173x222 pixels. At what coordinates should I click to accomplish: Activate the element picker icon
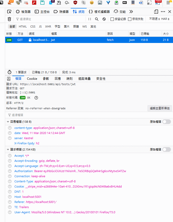[x=9, y=12]
